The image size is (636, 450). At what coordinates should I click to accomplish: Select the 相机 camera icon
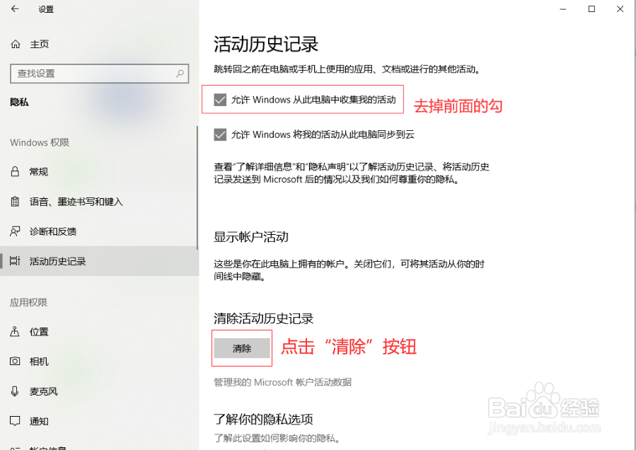click(15, 361)
